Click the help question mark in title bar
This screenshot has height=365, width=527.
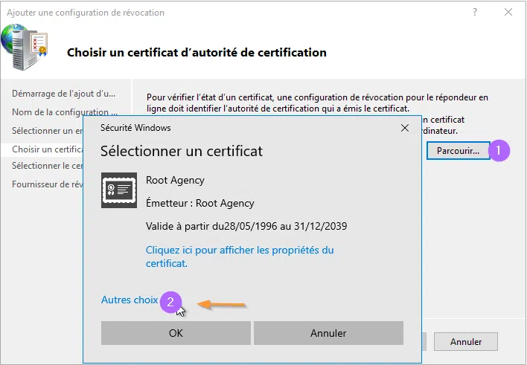[x=476, y=13]
